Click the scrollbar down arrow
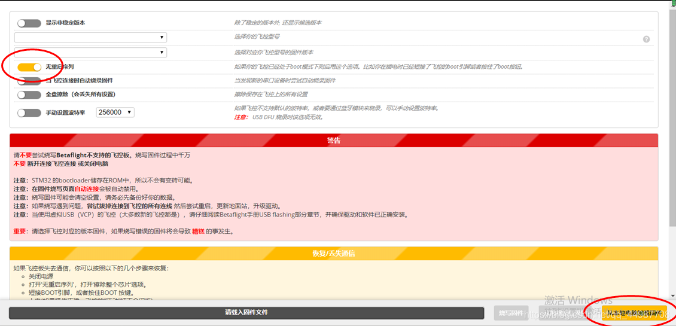Viewport: 676px width, 326px height. [x=672, y=297]
